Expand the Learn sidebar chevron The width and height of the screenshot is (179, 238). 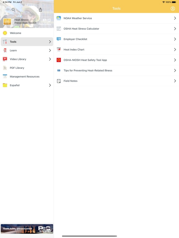click(x=50, y=51)
